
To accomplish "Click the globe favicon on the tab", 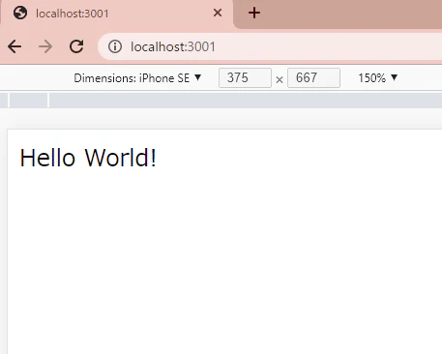I will pyautogui.click(x=20, y=14).
